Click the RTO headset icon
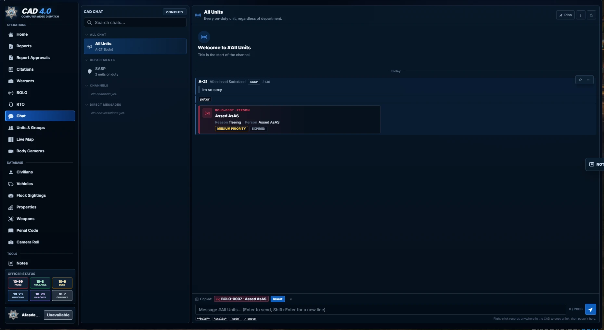 point(11,104)
